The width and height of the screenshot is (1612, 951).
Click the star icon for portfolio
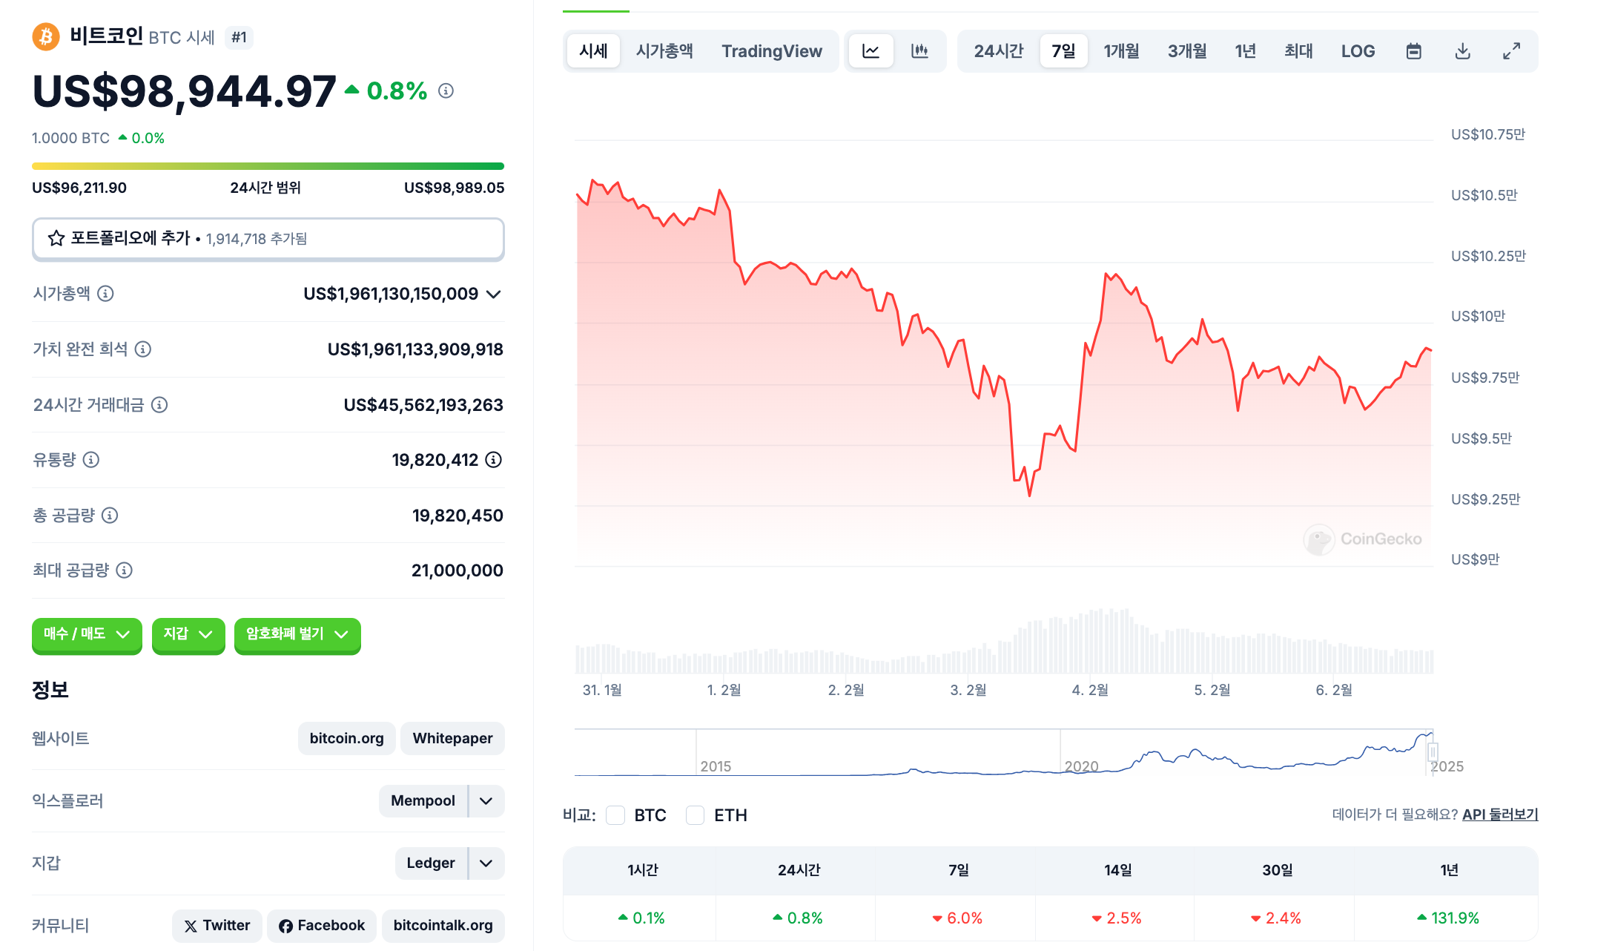[56, 238]
